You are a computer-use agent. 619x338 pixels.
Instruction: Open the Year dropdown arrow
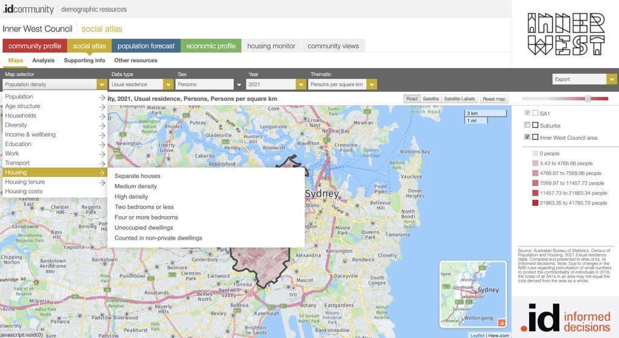301,84
